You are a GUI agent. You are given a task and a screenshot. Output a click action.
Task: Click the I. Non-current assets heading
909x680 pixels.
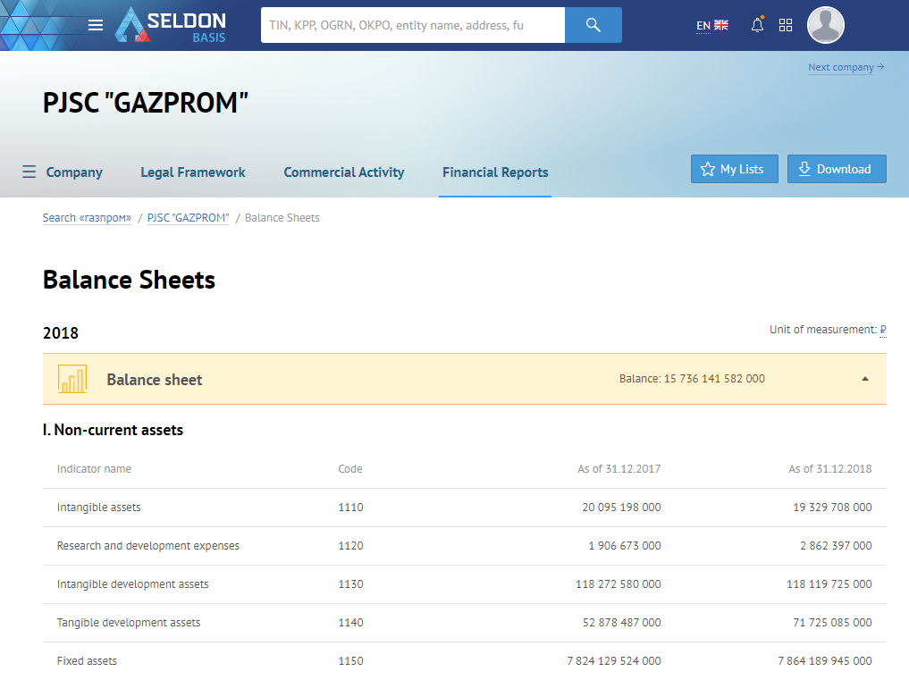113,430
